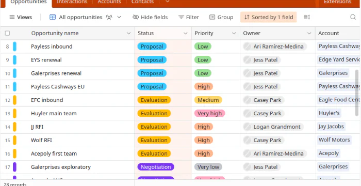Open the Status column menu arrow
Image resolution: width=361 pixels, height=186 pixels.
[x=185, y=34]
